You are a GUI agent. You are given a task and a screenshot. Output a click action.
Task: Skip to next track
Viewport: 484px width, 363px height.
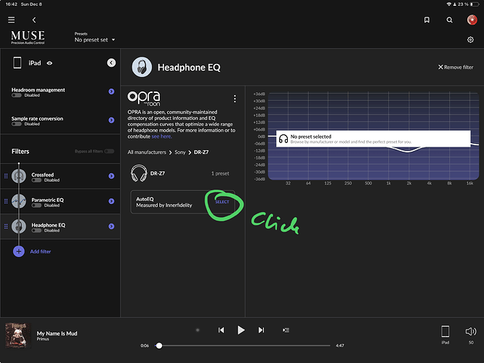[x=261, y=330]
